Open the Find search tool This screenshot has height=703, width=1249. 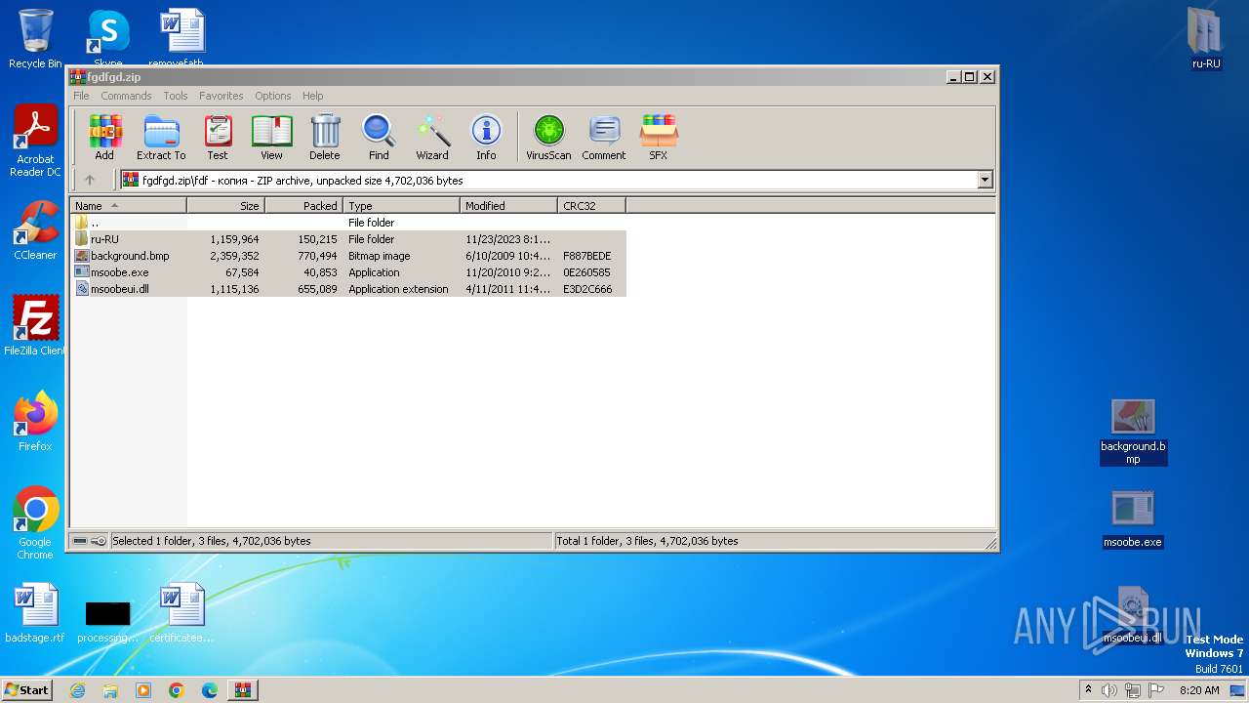(379, 137)
